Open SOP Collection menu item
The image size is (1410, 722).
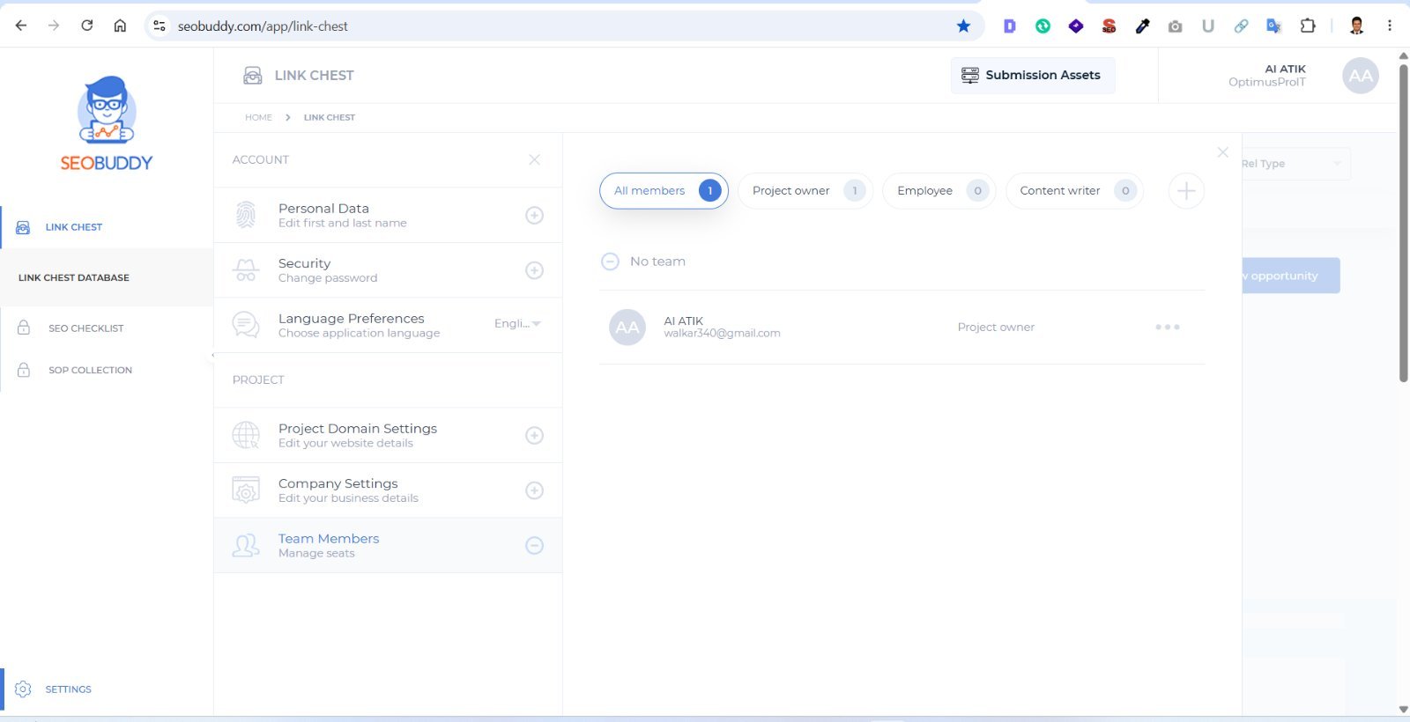point(91,371)
